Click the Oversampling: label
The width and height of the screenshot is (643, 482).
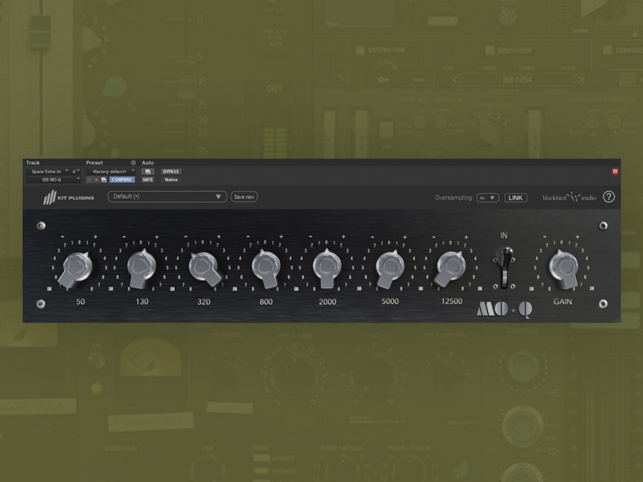pos(454,197)
